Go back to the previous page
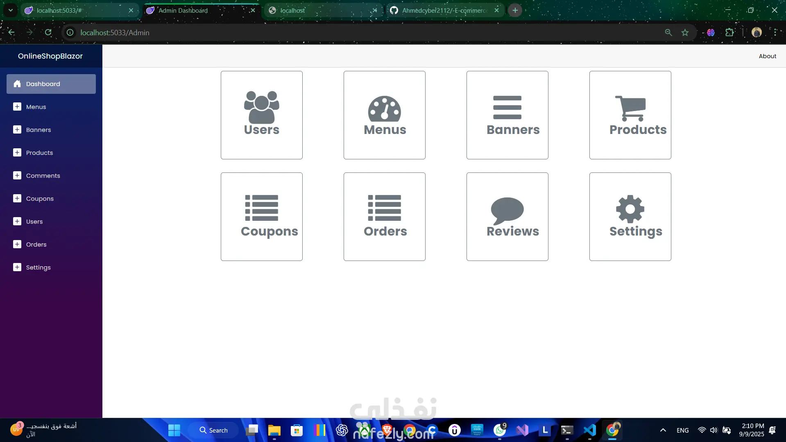Image resolution: width=786 pixels, height=442 pixels. (x=11, y=32)
